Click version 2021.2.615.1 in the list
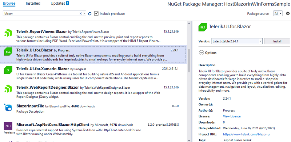Screen dimensions: 291x142 170,69
